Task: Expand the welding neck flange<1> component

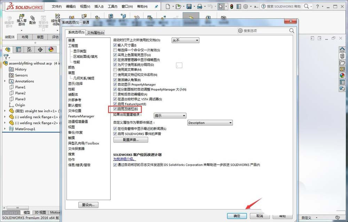Action: (5, 116)
